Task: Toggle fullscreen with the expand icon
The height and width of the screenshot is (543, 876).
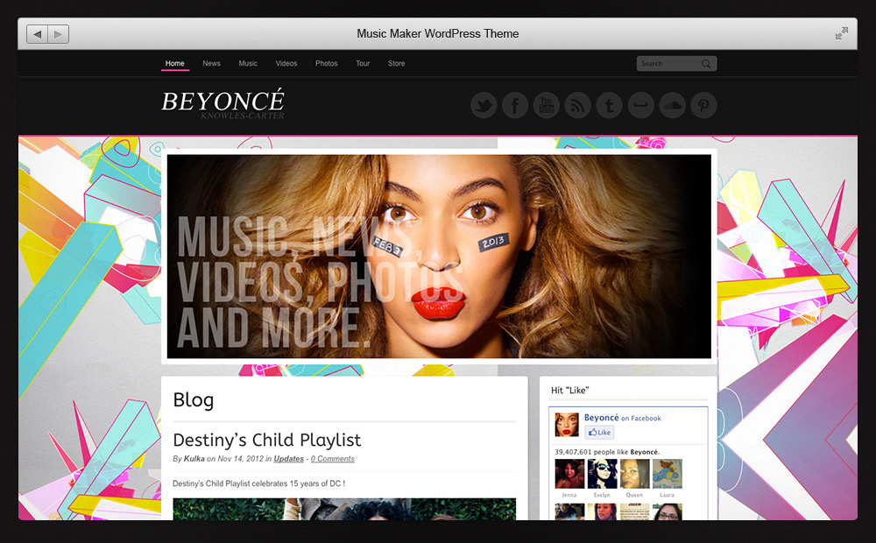Action: tap(842, 33)
